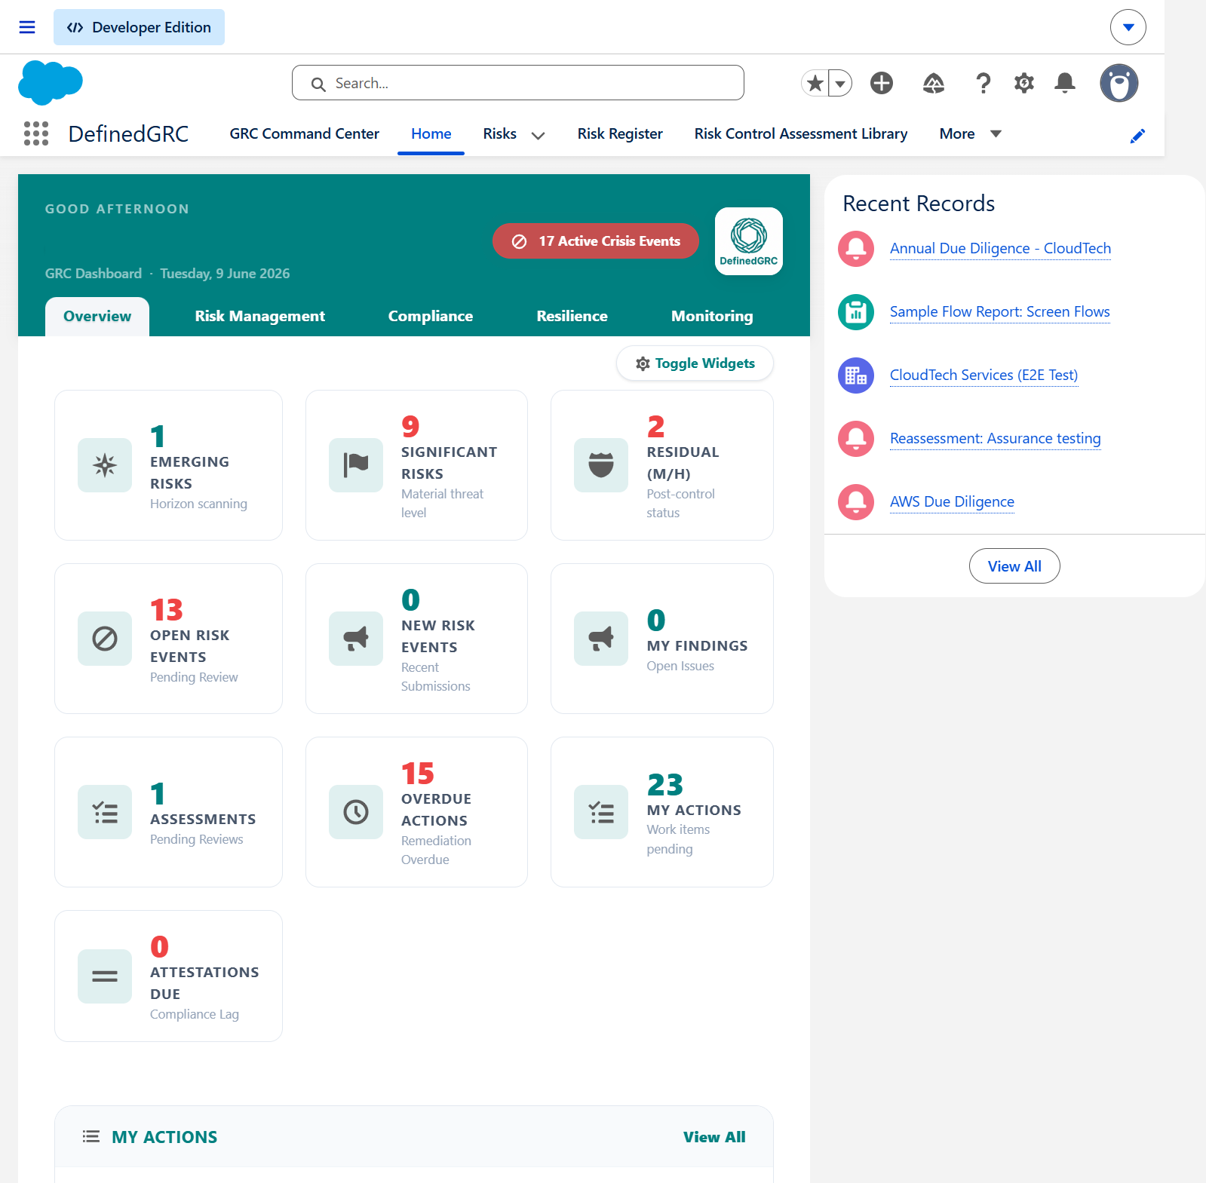Image resolution: width=1206 pixels, height=1183 pixels.
Task: Switch to the Resilience tab
Action: (572, 316)
